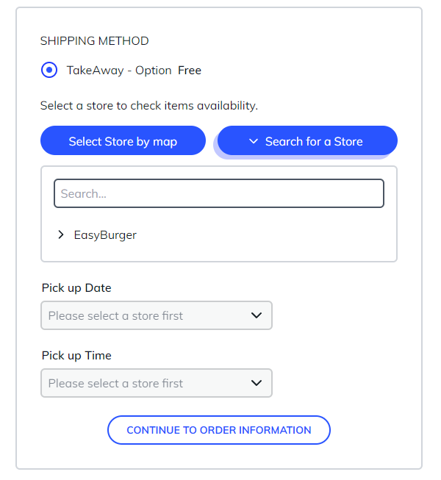Click the Pick up Time dropdown arrow
Image resolution: width=441 pixels, height=480 pixels.
coord(257,383)
